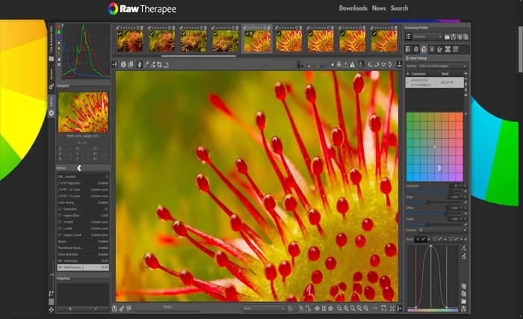
Task: Send image to external editor icon
Action: tap(129, 309)
